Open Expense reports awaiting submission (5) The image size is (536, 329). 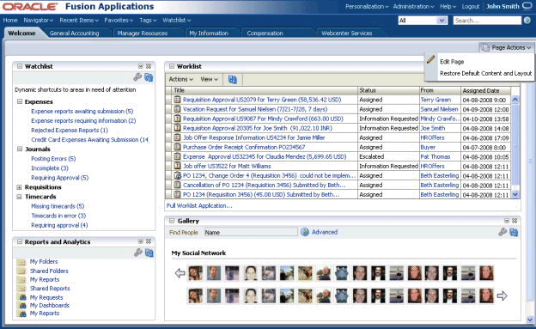pos(82,111)
